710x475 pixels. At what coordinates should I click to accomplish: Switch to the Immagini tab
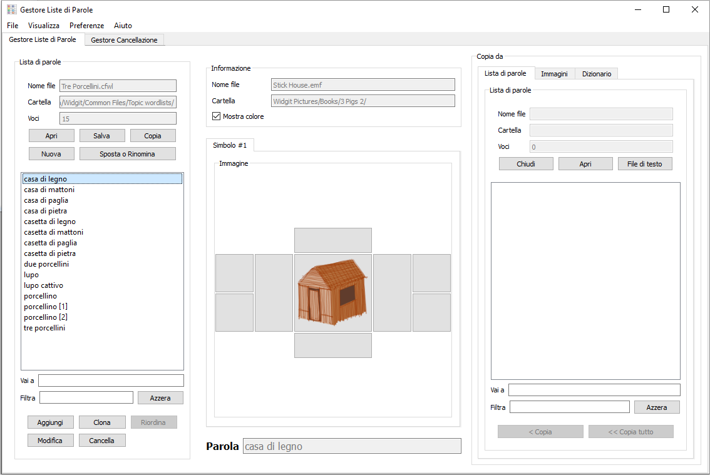[554, 74]
